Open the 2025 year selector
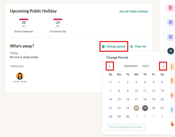Screen dimensions: 175x137 [x=145, y=66]
